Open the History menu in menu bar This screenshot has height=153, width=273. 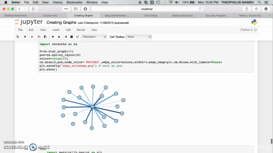58,2
